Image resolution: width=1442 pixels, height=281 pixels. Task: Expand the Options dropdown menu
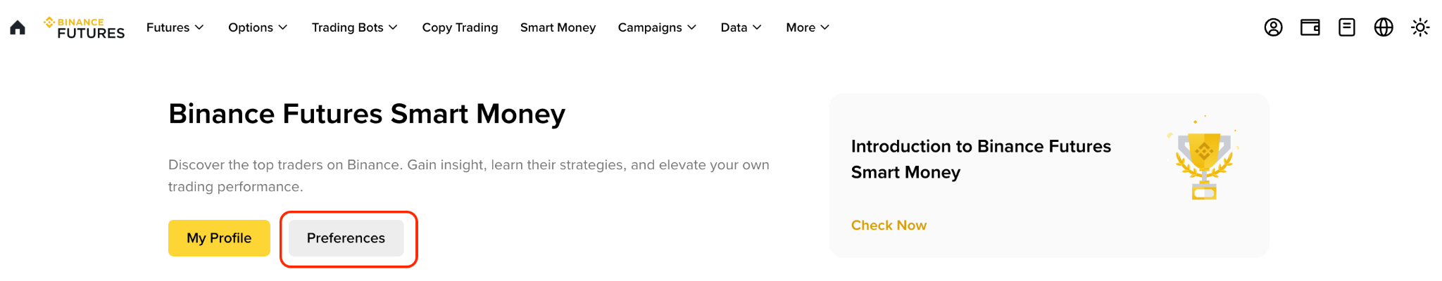click(x=258, y=27)
